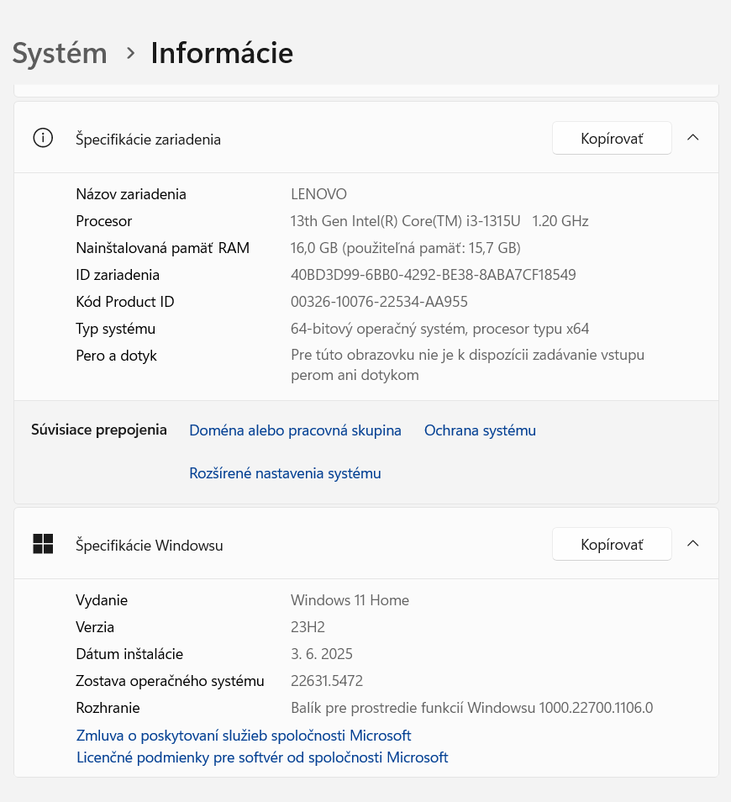This screenshot has width=731, height=802.
Task: Select the device name value LENOVO
Action: click(318, 194)
